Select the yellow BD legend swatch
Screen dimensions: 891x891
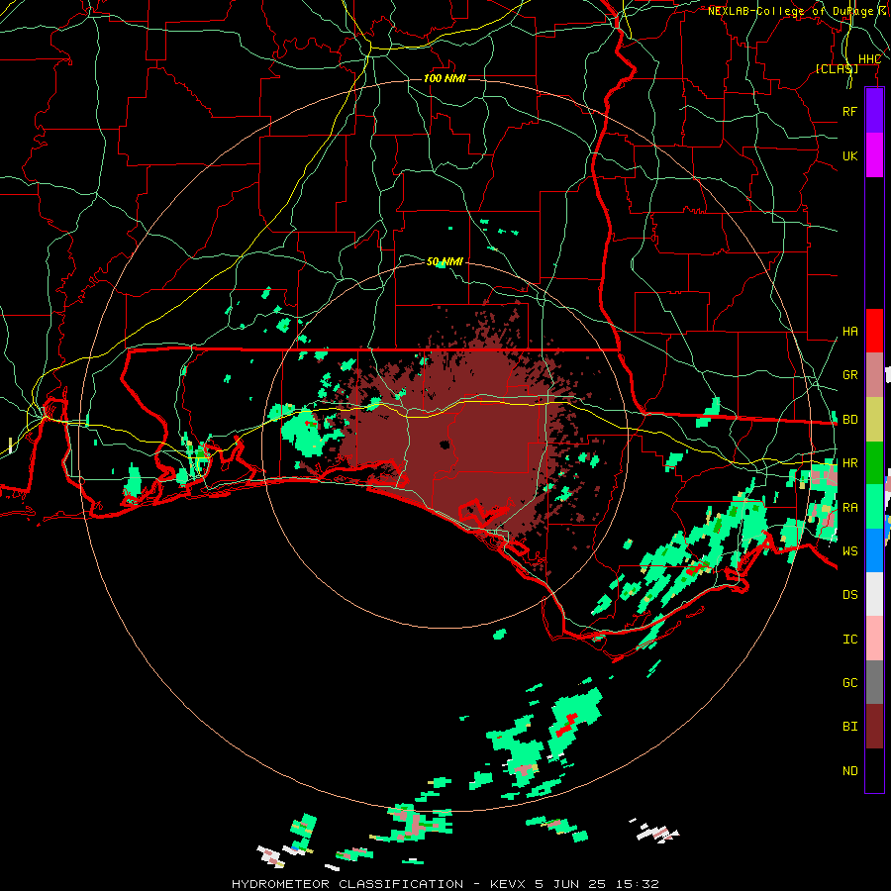pyautogui.click(x=874, y=420)
